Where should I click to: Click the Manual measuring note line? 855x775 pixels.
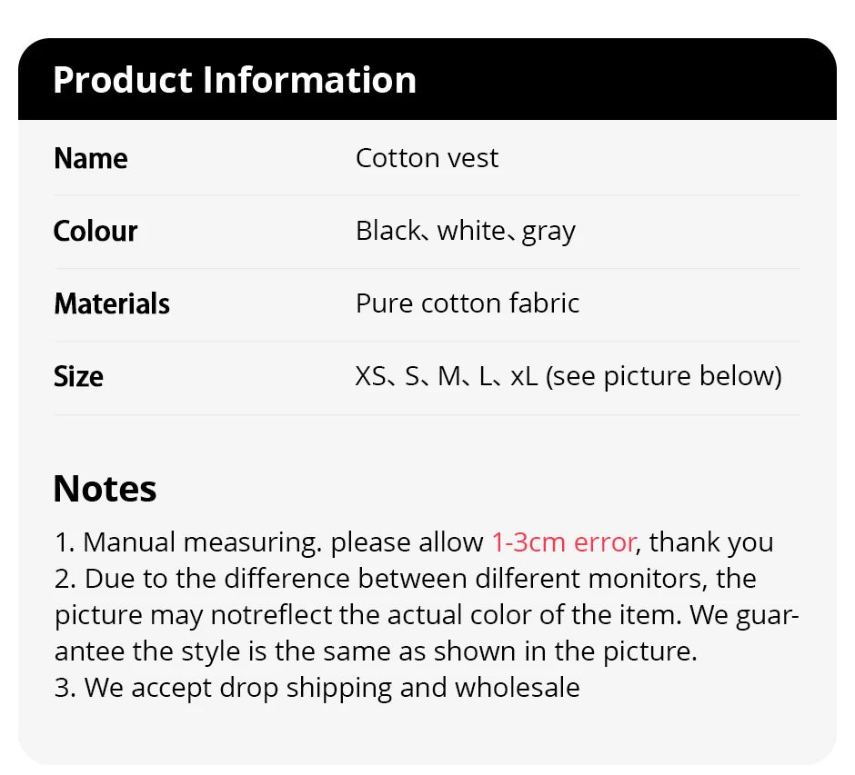click(273, 542)
